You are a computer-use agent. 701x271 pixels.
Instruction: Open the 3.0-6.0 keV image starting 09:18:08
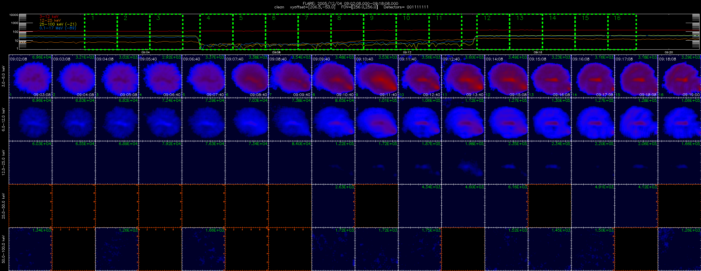pyautogui.click(x=679, y=76)
